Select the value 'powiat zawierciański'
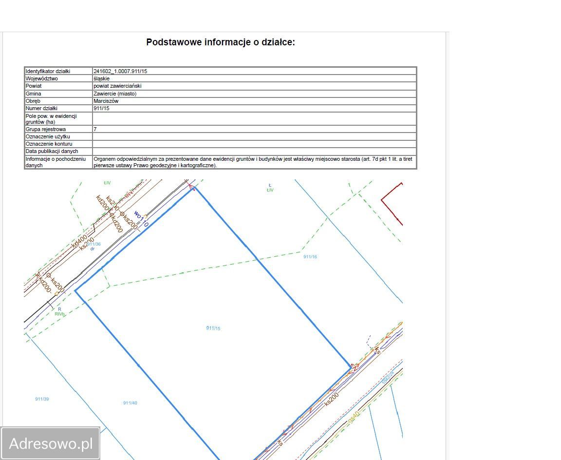This screenshot has width=561, height=460. click(x=117, y=86)
